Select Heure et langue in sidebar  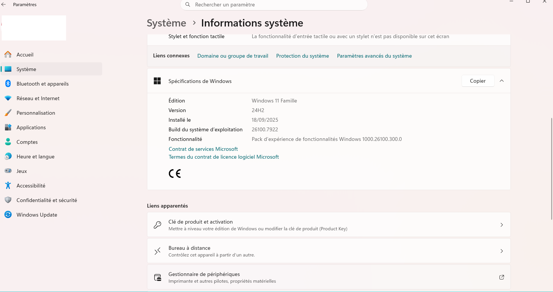(52, 156)
